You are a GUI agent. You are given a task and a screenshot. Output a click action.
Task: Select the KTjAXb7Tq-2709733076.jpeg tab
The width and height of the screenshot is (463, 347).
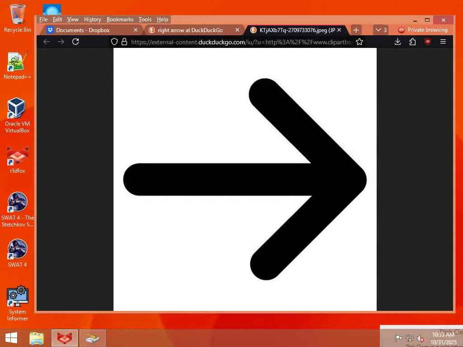click(x=296, y=30)
